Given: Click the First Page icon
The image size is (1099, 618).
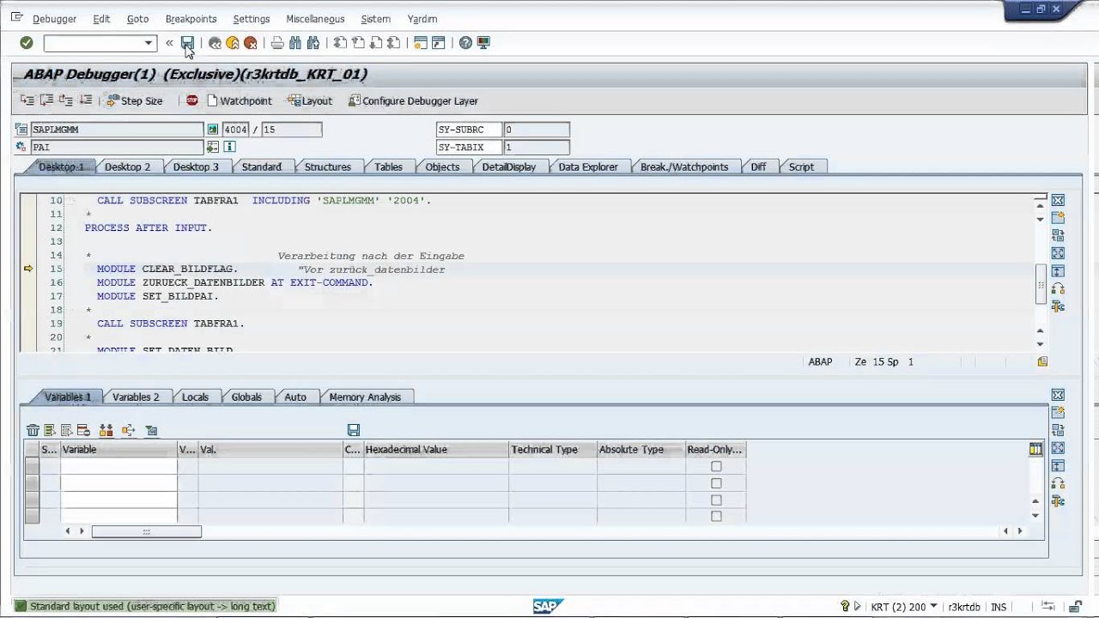Looking at the screenshot, I should pyautogui.click(x=340, y=43).
